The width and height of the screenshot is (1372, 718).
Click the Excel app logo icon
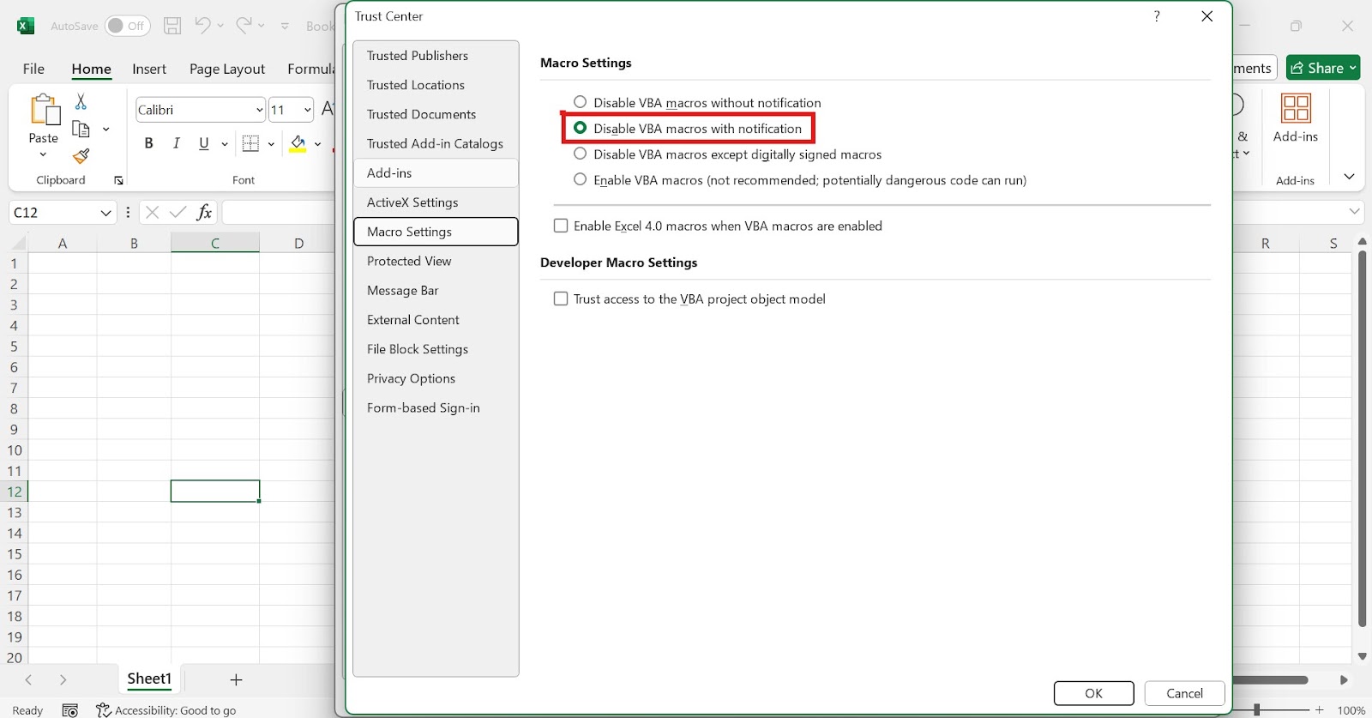click(x=26, y=26)
